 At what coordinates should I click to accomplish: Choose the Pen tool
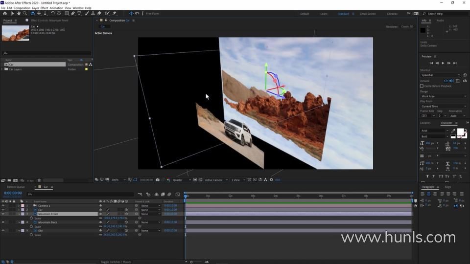(74, 13)
